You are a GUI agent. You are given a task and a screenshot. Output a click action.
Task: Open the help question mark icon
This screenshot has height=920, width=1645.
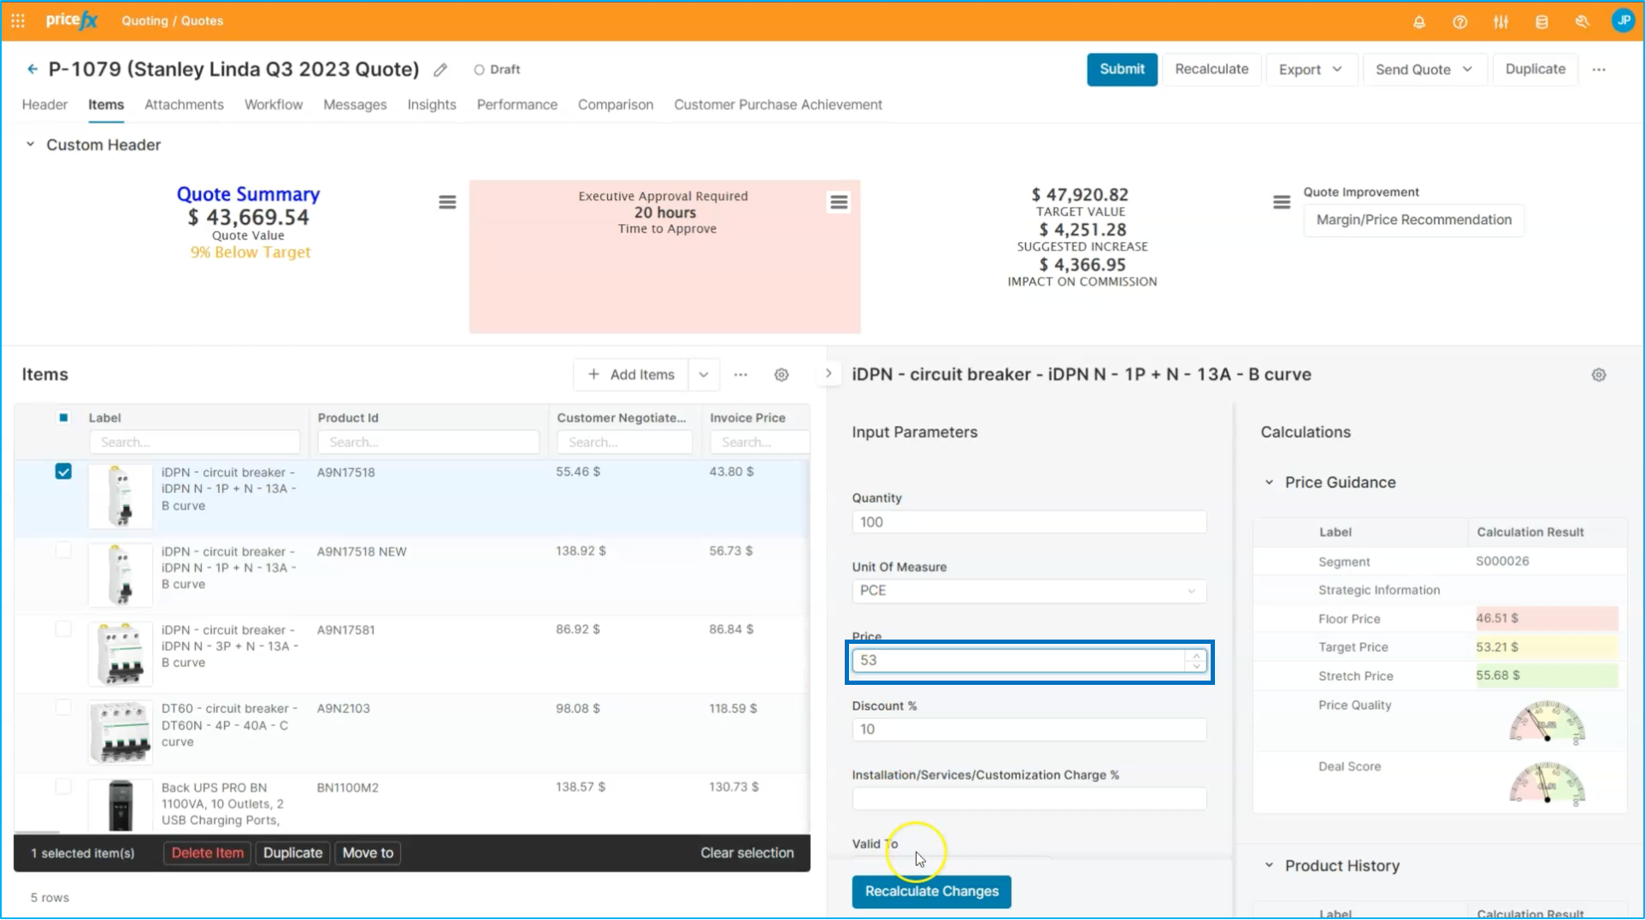point(1459,22)
